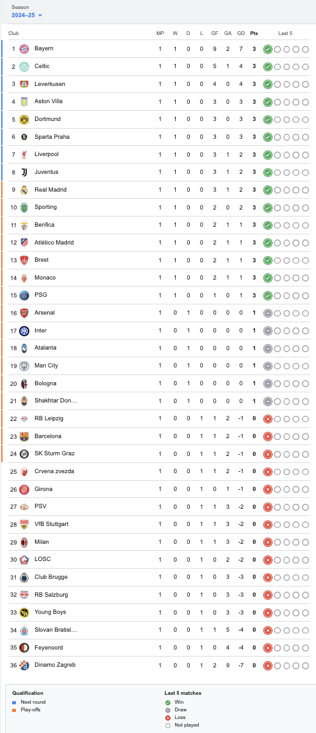Click the blue Next round legend swatch
The image size is (316, 733).
pos(14,702)
